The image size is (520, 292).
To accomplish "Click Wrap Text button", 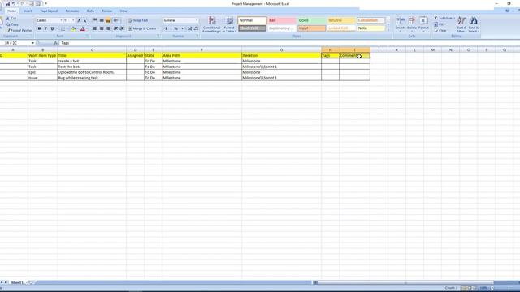I will tap(138, 20).
